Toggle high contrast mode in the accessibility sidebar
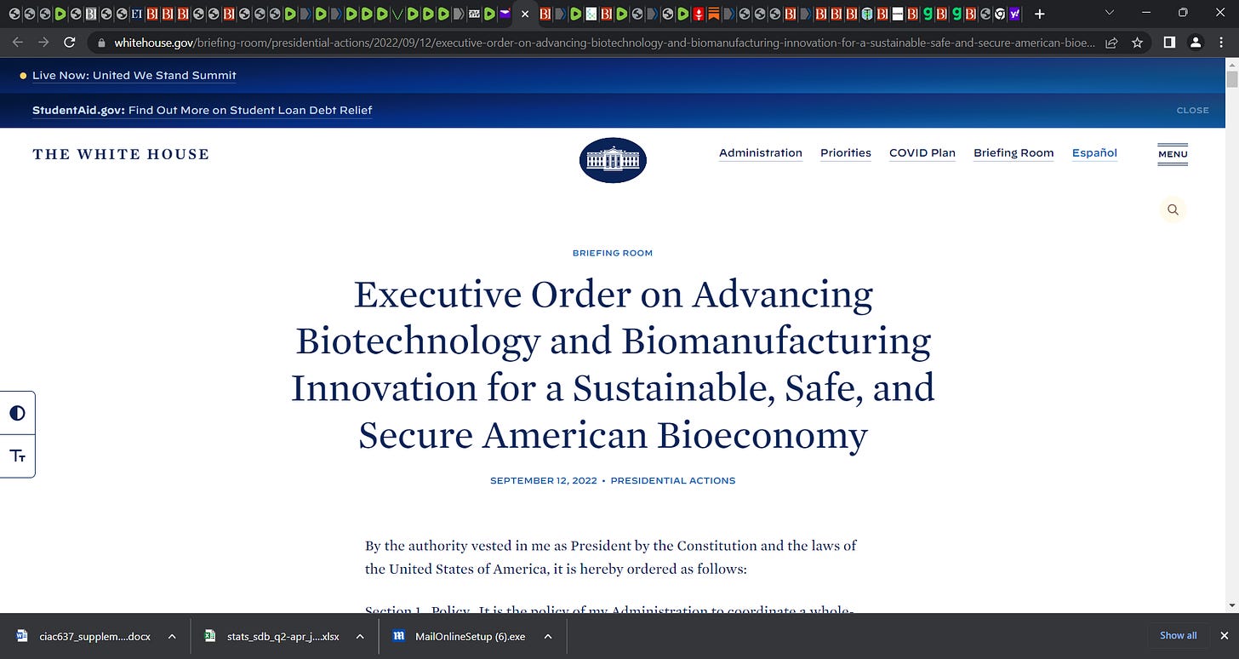Image resolution: width=1239 pixels, height=659 pixels. (x=17, y=412)
